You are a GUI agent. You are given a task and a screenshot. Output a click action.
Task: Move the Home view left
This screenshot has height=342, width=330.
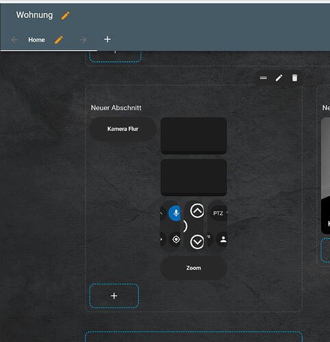tap(14, 40)
